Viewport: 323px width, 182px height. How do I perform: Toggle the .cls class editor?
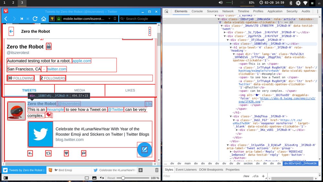(255, 176)
